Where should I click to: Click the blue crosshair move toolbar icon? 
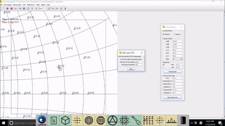point(15,8)
